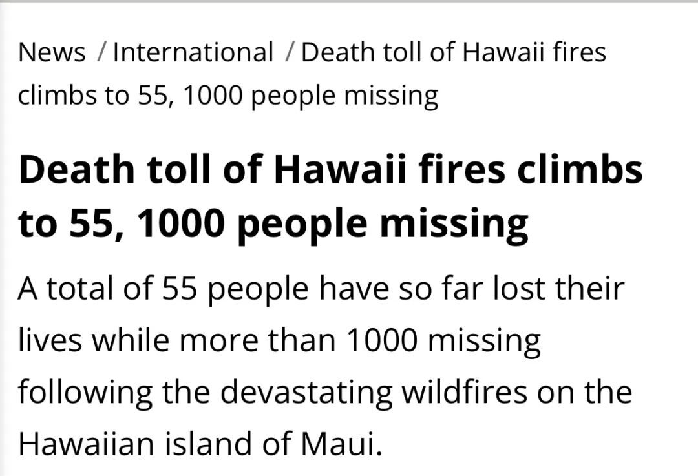Click the word 'Maui' in summary
Viewport: 698px width, 476px height.
pyautogui.click(x=337, y=444)
